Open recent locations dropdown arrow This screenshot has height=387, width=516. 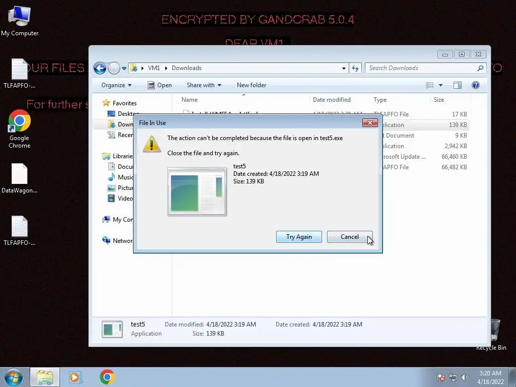124,69
